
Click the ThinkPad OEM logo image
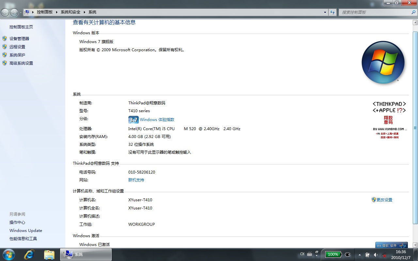(x=390, y=120)
